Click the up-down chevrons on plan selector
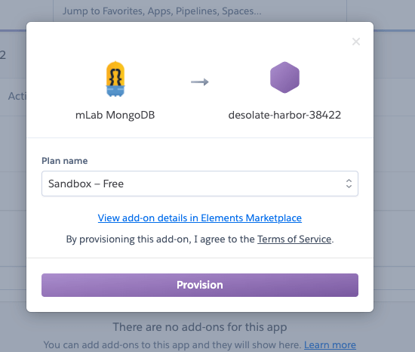 349,184
